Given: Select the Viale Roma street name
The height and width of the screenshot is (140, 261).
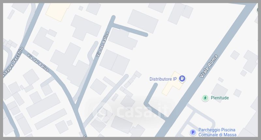Looking at the screenshot, I should pos(208,66).
